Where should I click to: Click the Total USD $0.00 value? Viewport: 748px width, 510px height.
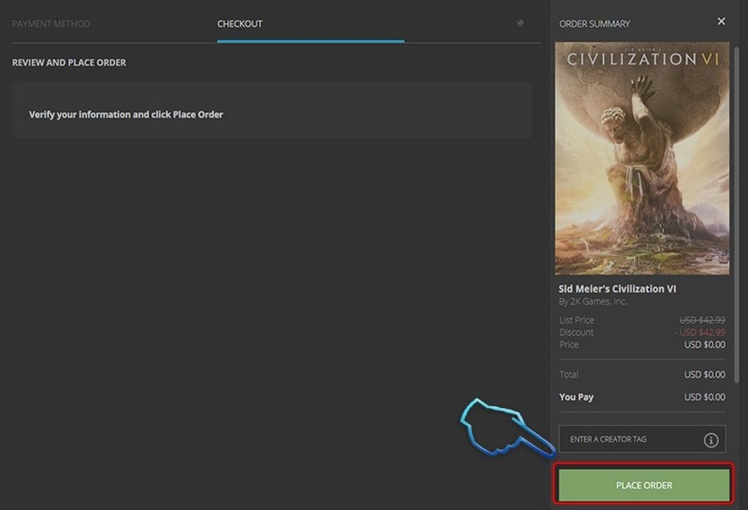point(704,375)
